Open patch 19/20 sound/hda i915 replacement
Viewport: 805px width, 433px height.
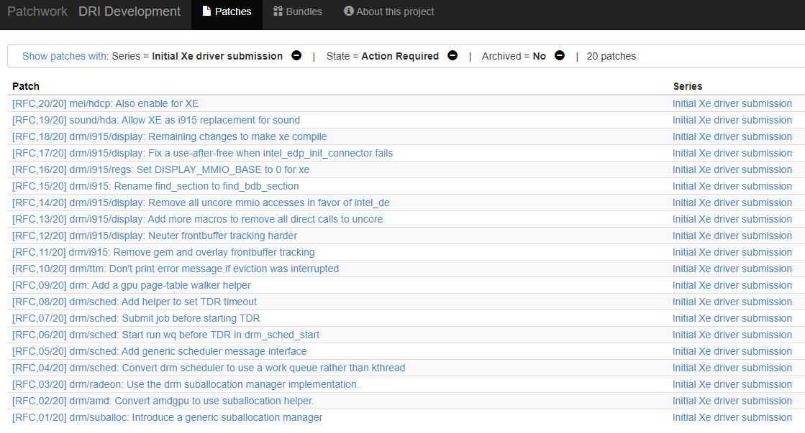point(156,120)
